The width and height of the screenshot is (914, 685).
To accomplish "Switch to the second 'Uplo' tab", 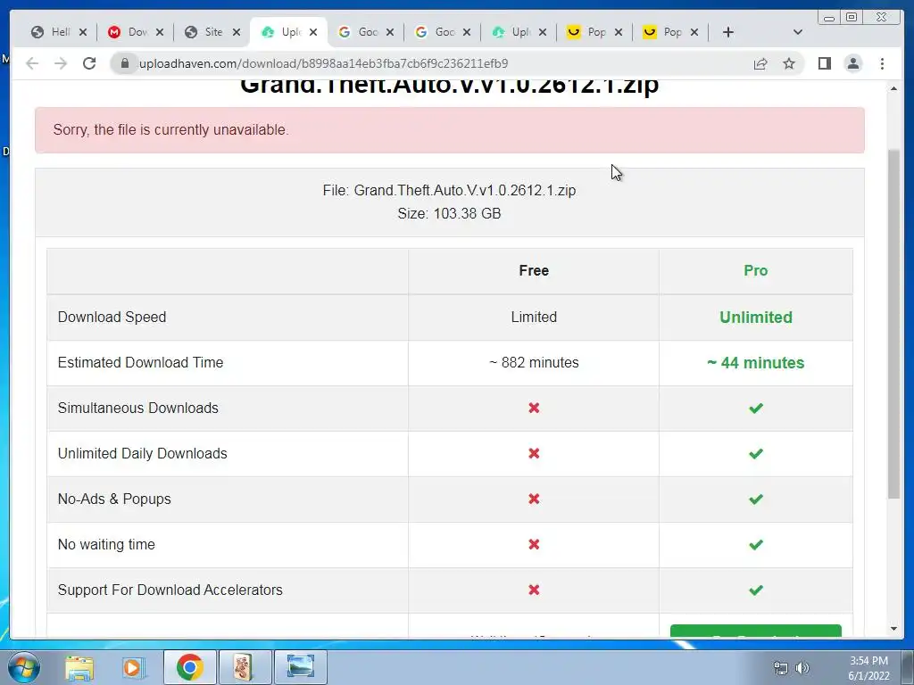I will (x=512, y=32).
